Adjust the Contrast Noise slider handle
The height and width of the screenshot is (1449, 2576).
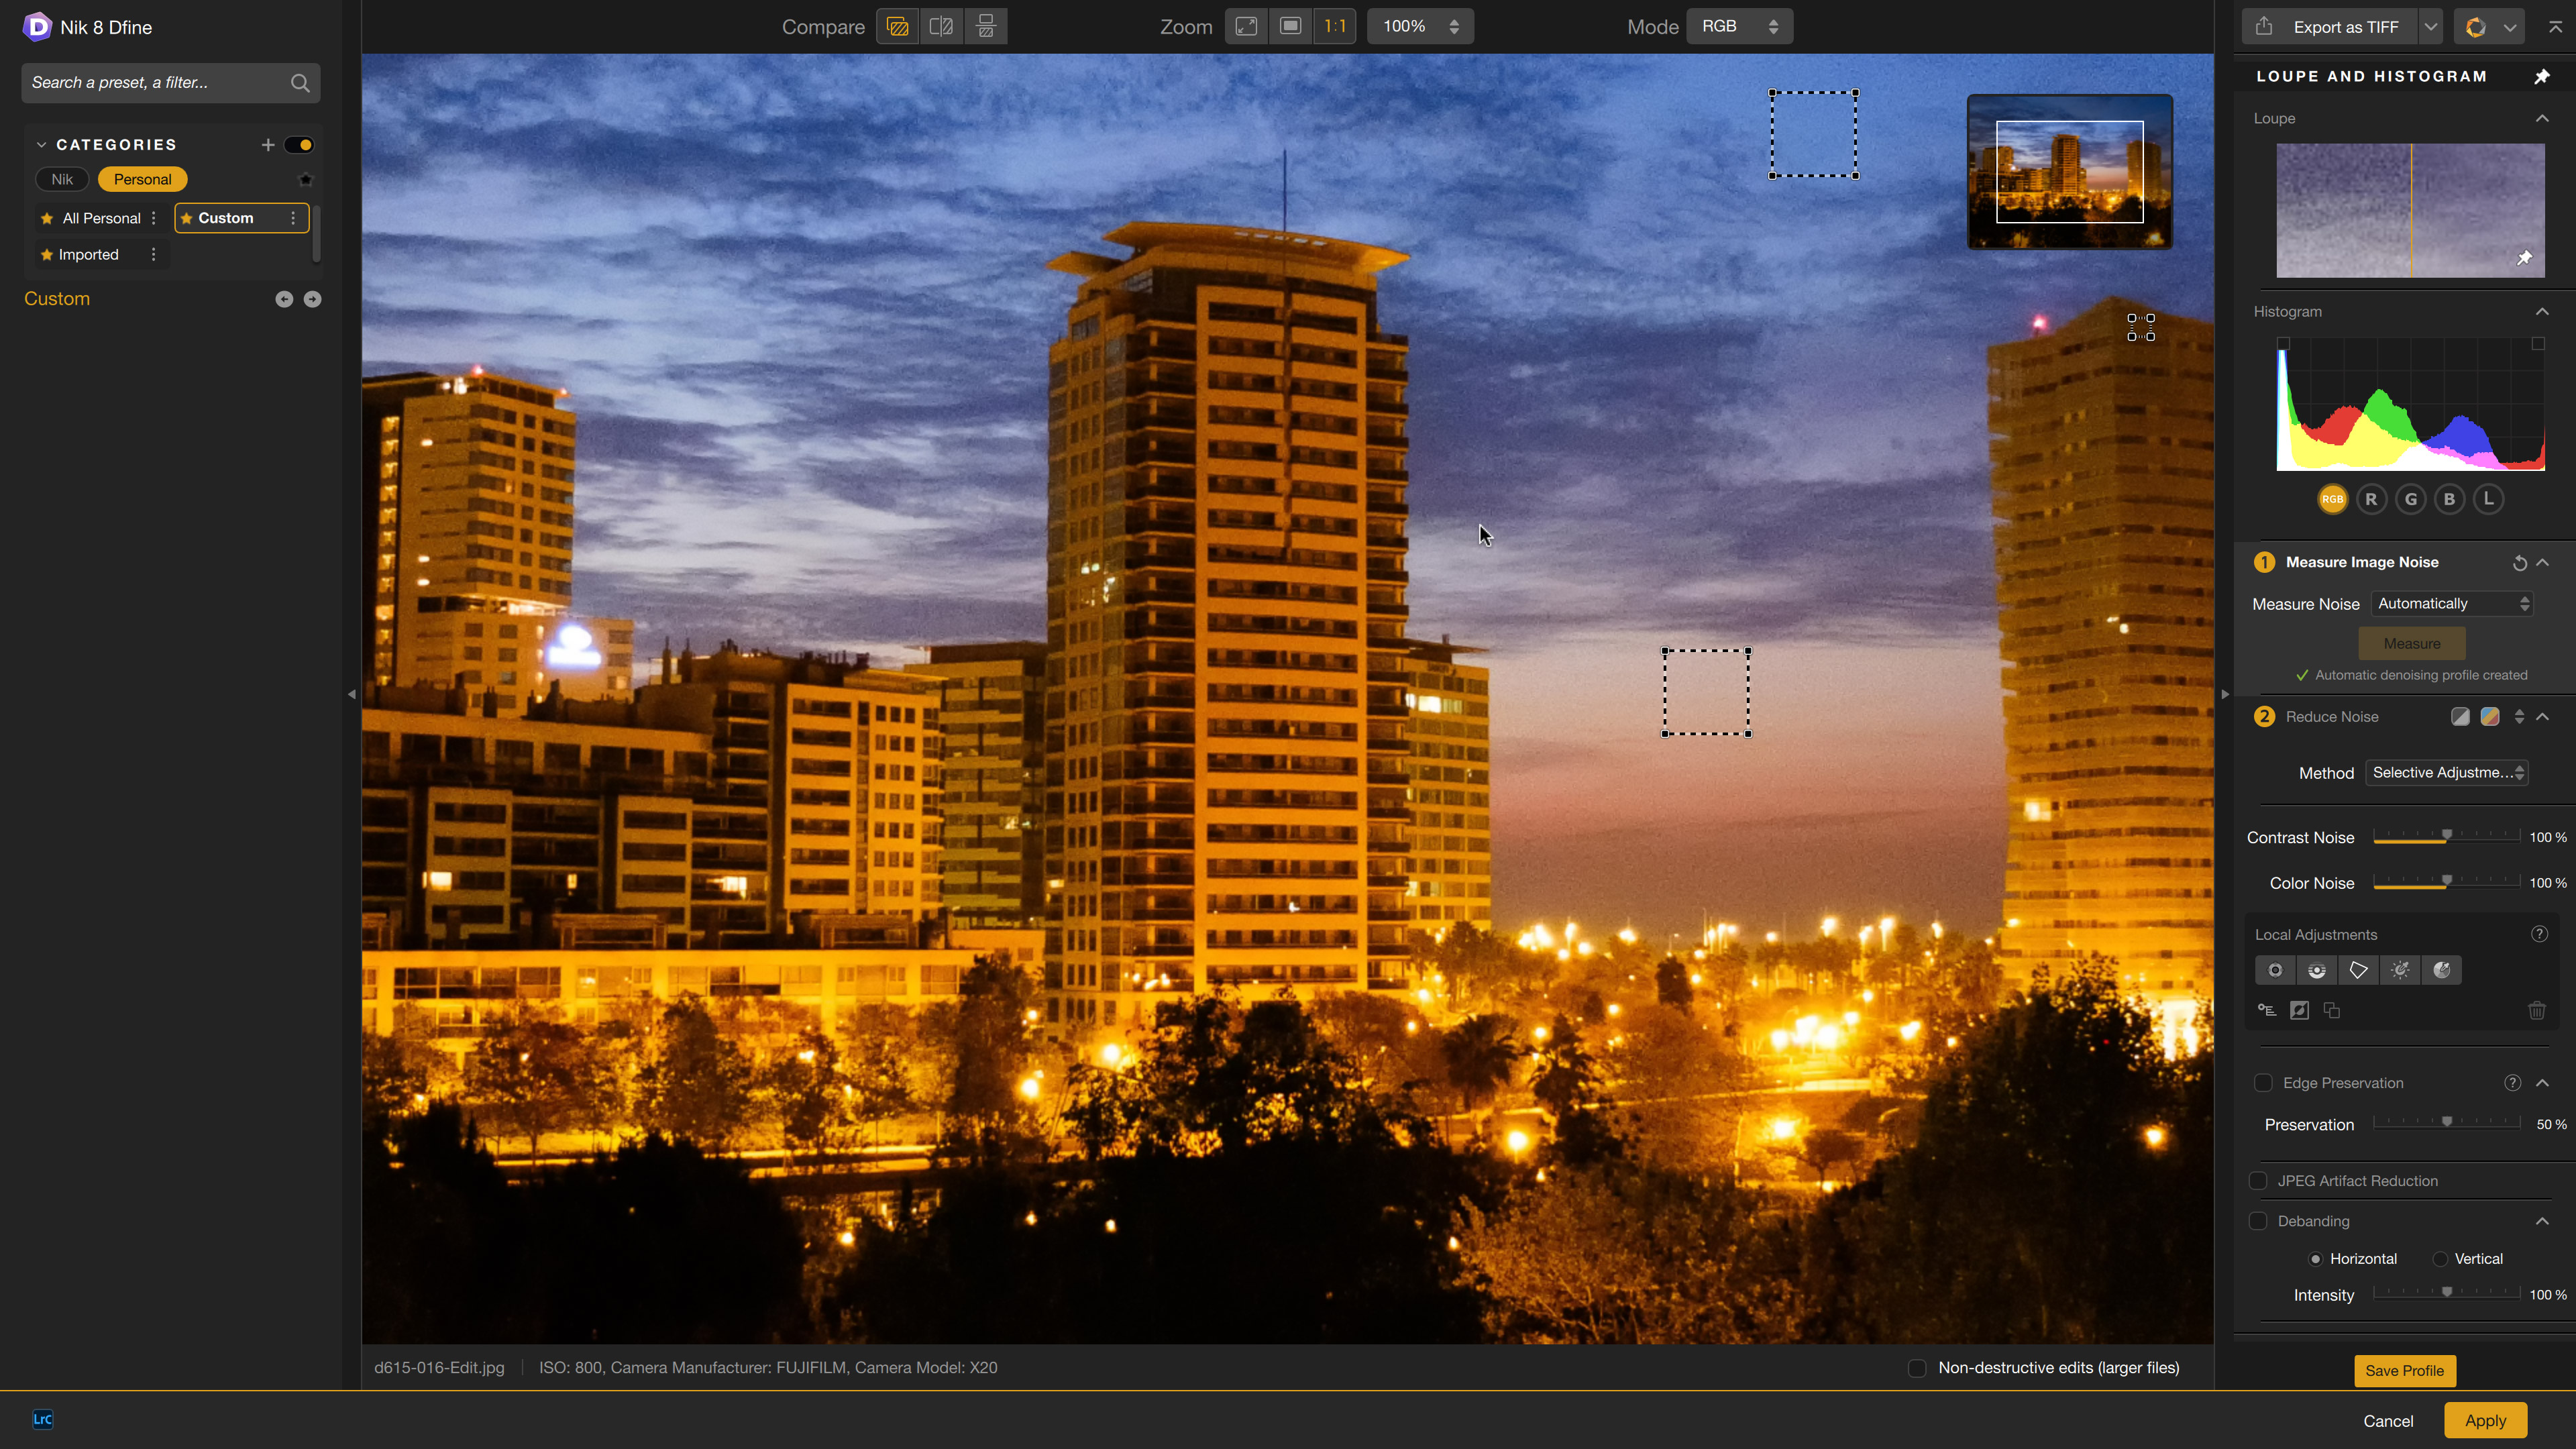[x=2446, y=835]
